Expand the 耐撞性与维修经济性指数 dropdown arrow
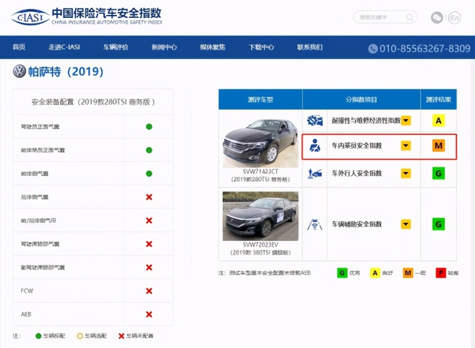This screenshot has height=348, width=475. pos(406,121)
